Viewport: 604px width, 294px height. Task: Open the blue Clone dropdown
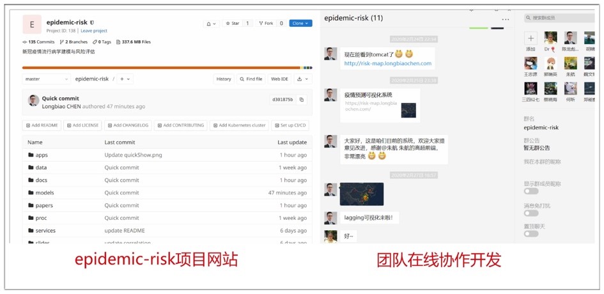(300, 24)
